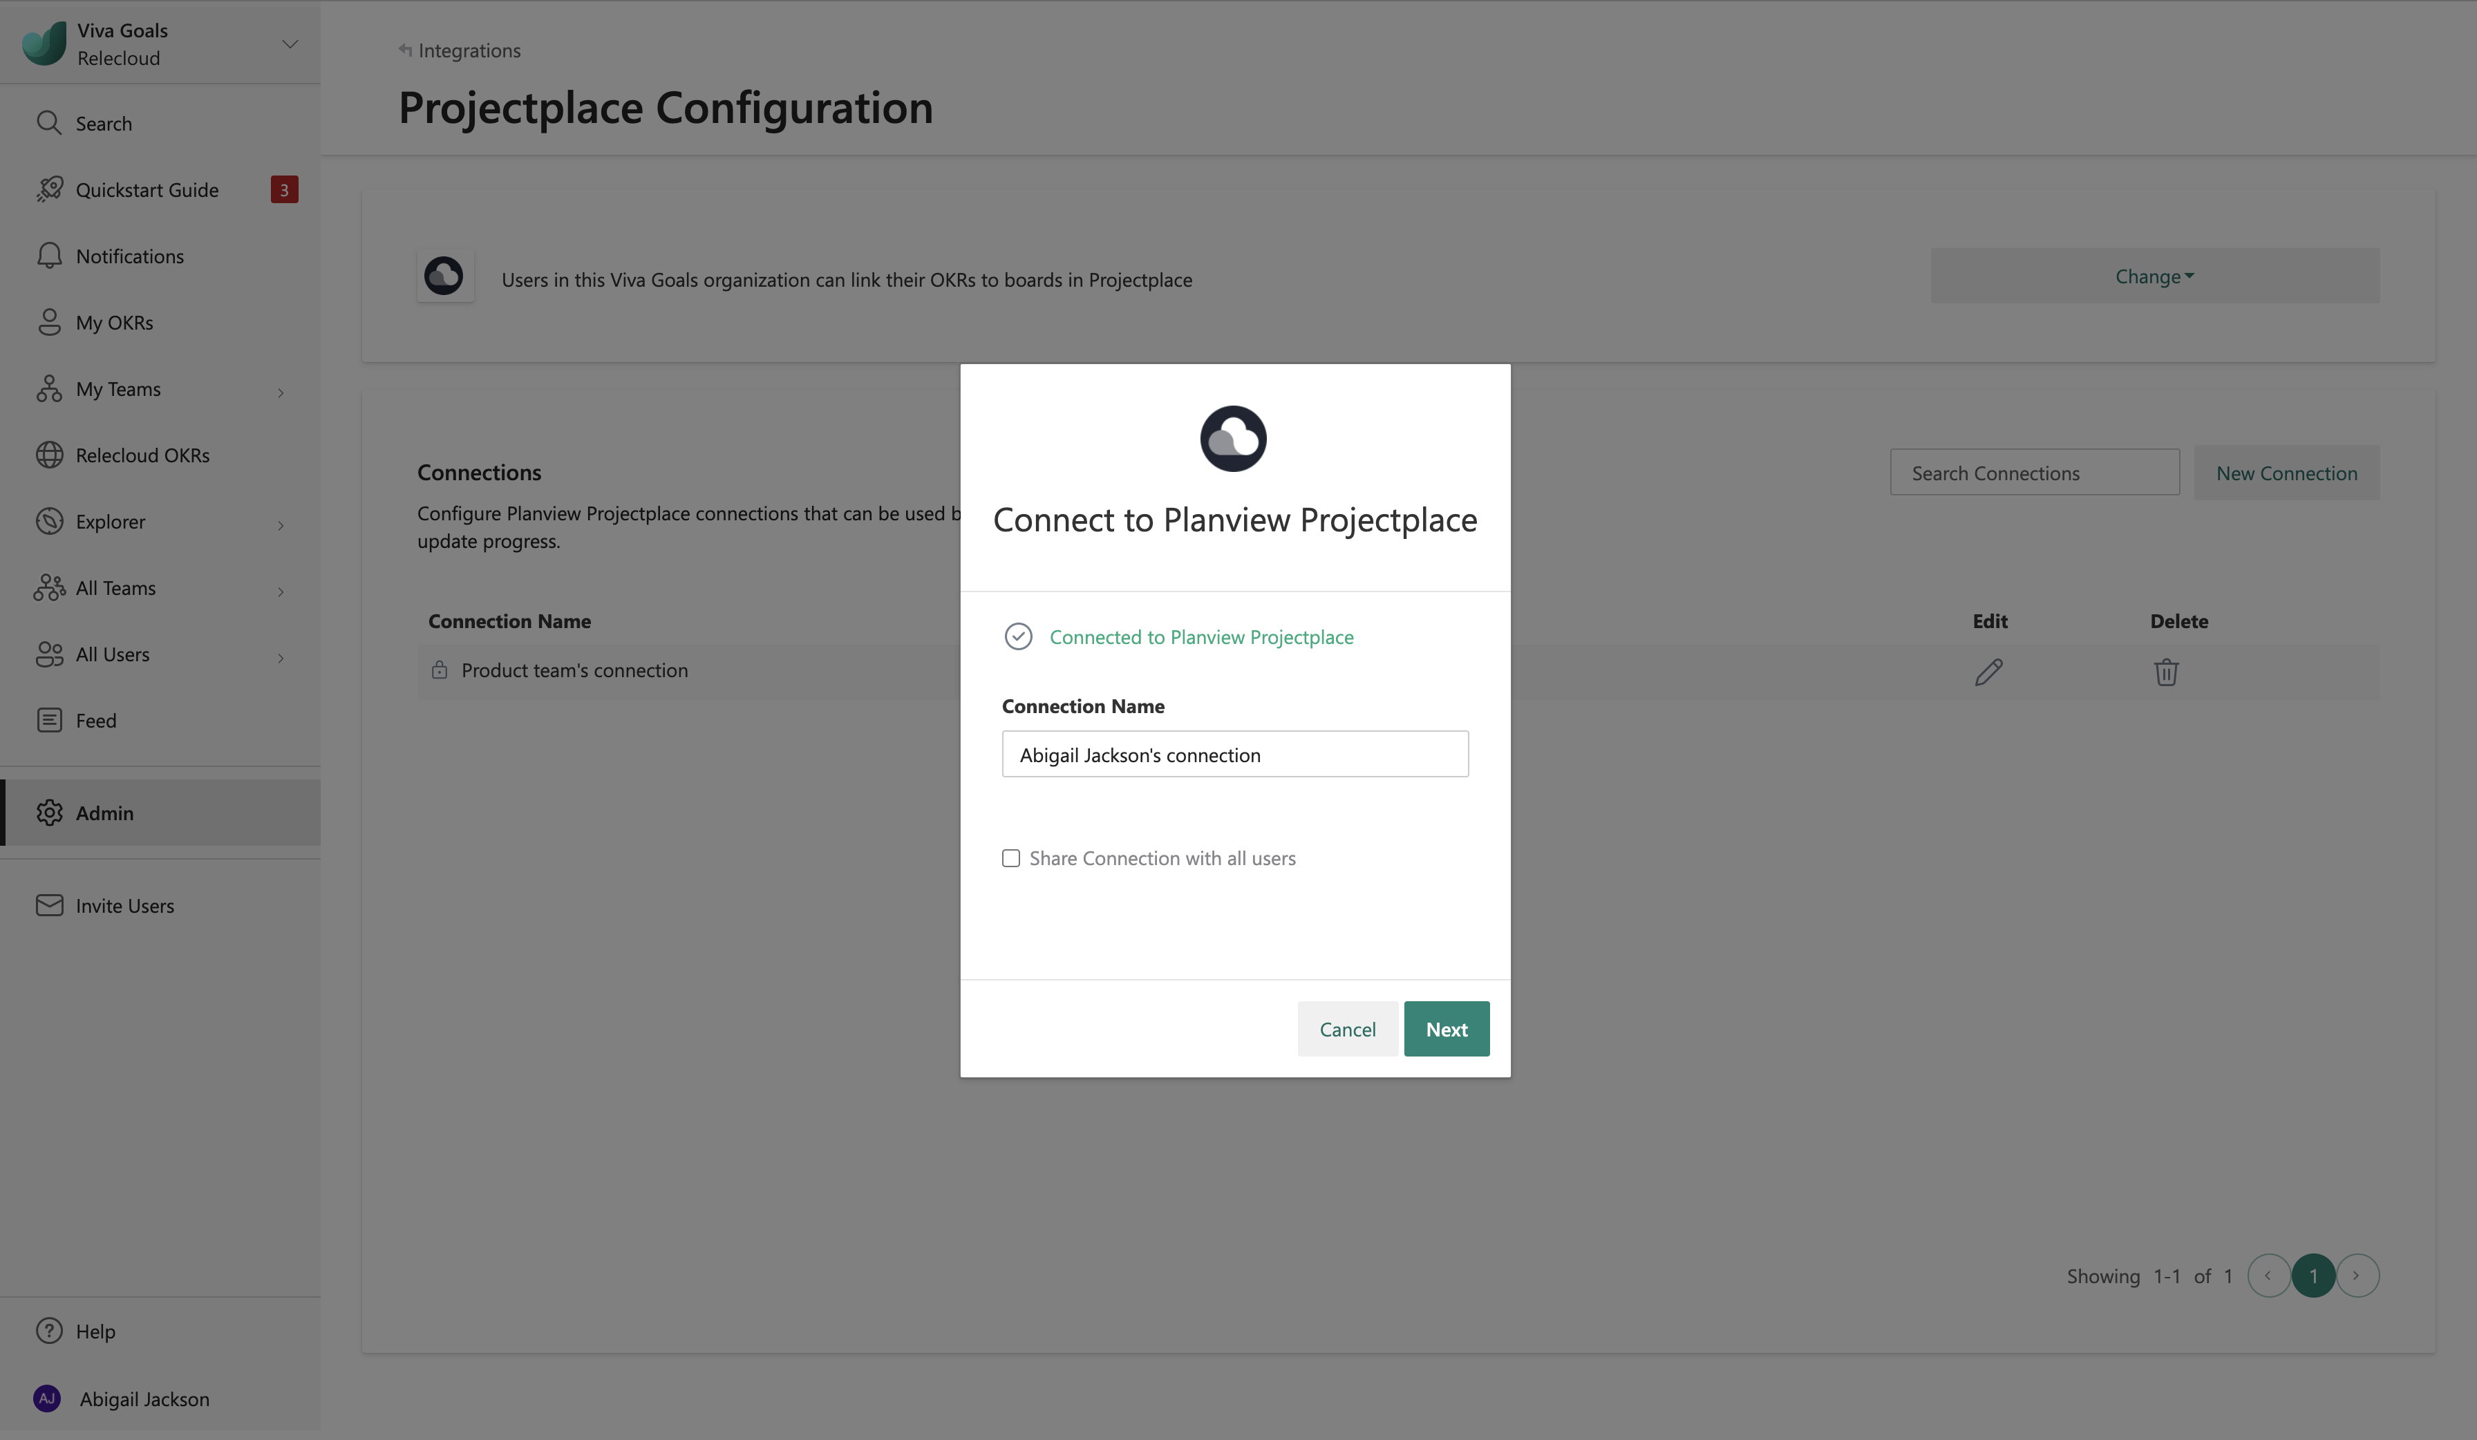Click the Feed icon in sidebar
The height and width of the screenshot is (1440, 2477).
pyautogui.click(x=49, y=721)
